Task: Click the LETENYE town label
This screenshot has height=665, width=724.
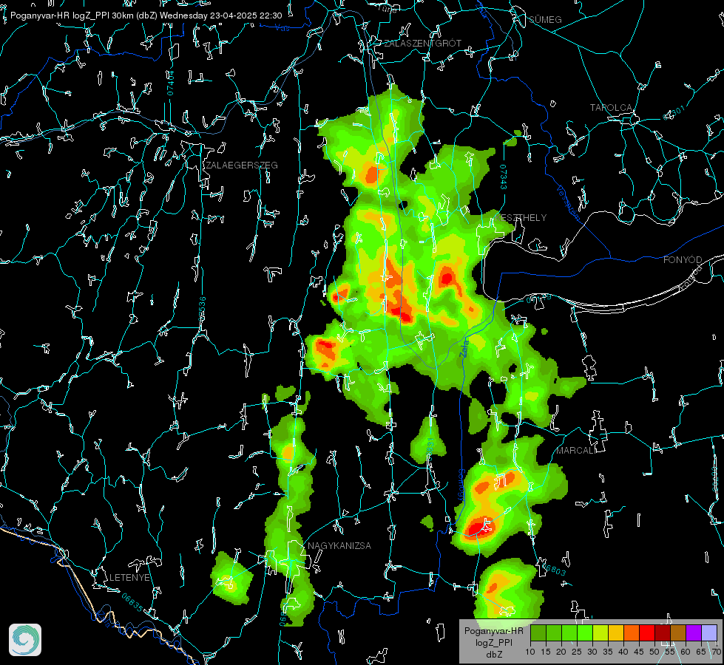Action: [x=129, y=577]
